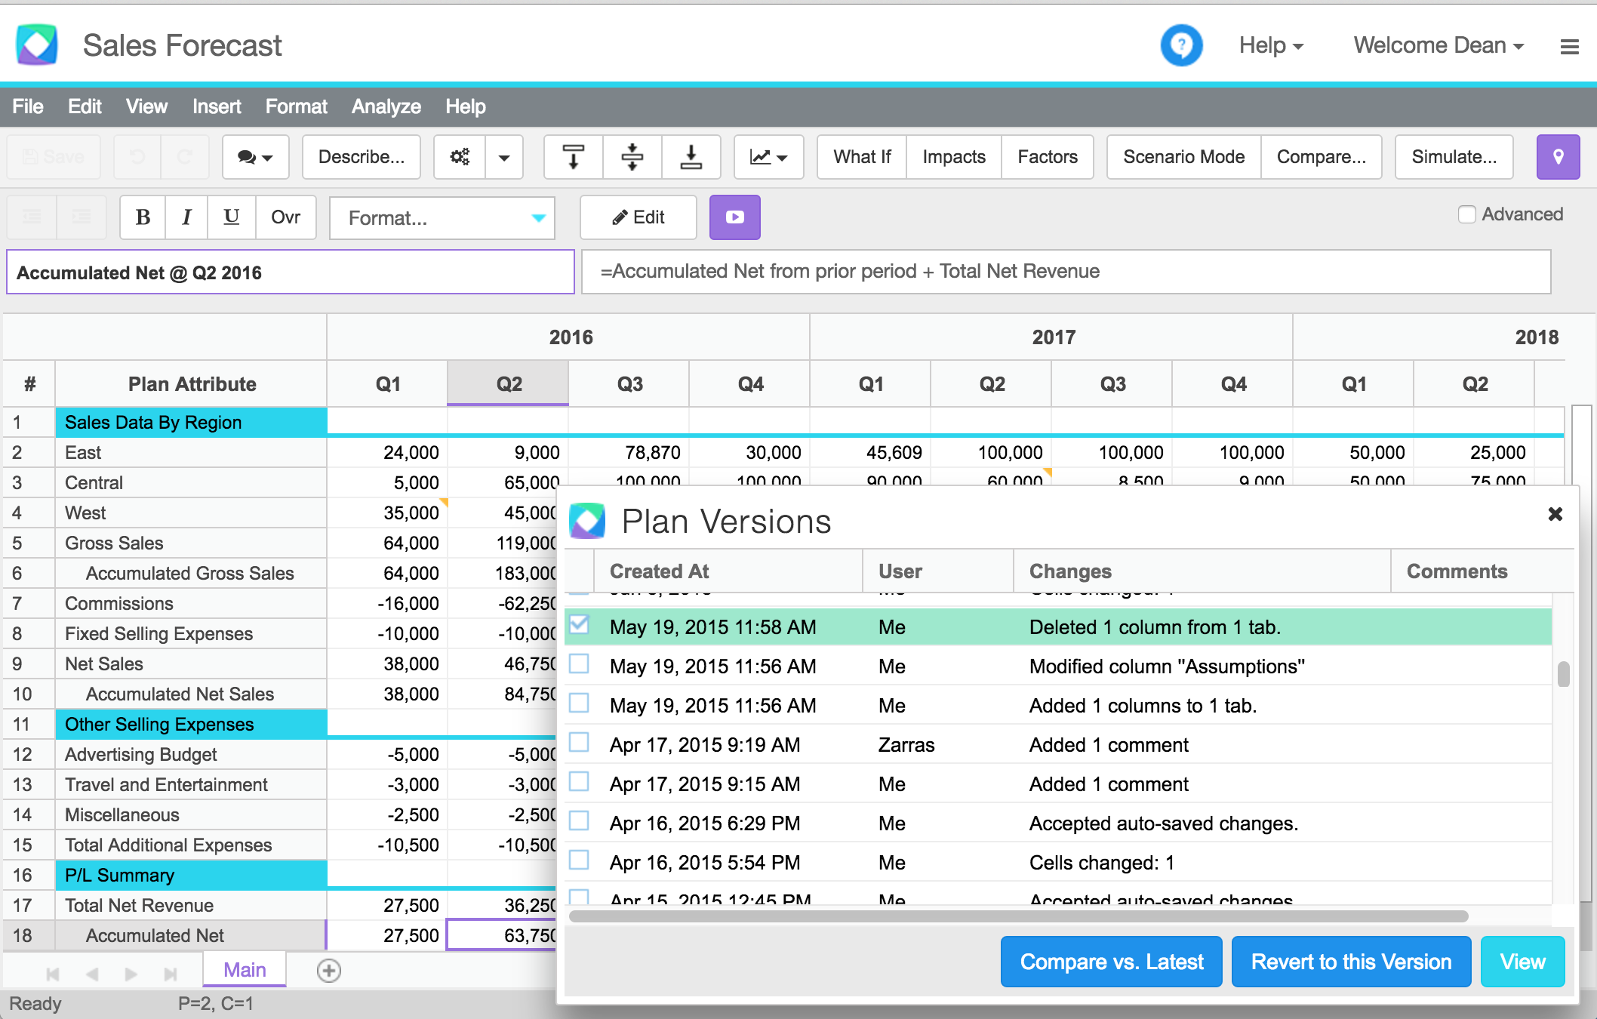The image size is (1597, 1019).
Task: Expand the Welcome Dean user menu
Action: (x=1438, y=45)
